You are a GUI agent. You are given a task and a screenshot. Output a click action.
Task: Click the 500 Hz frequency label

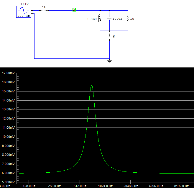coord(24,16)
